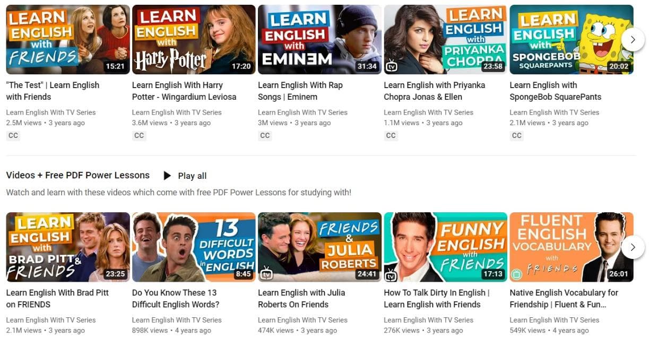This screenshot has height=338, width=649.
Task: Click '474K views • 3 years ago' text
Action: pyautogui.click(x=297, y=331)
